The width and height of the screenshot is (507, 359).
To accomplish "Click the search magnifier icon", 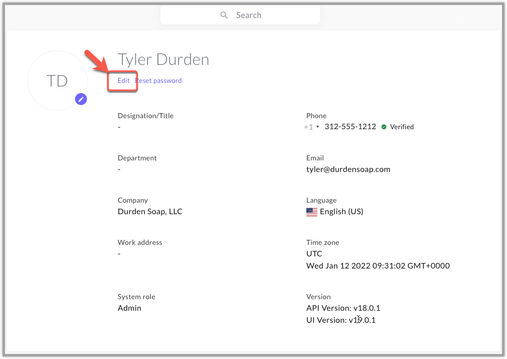I will click(x=224, y=15).
